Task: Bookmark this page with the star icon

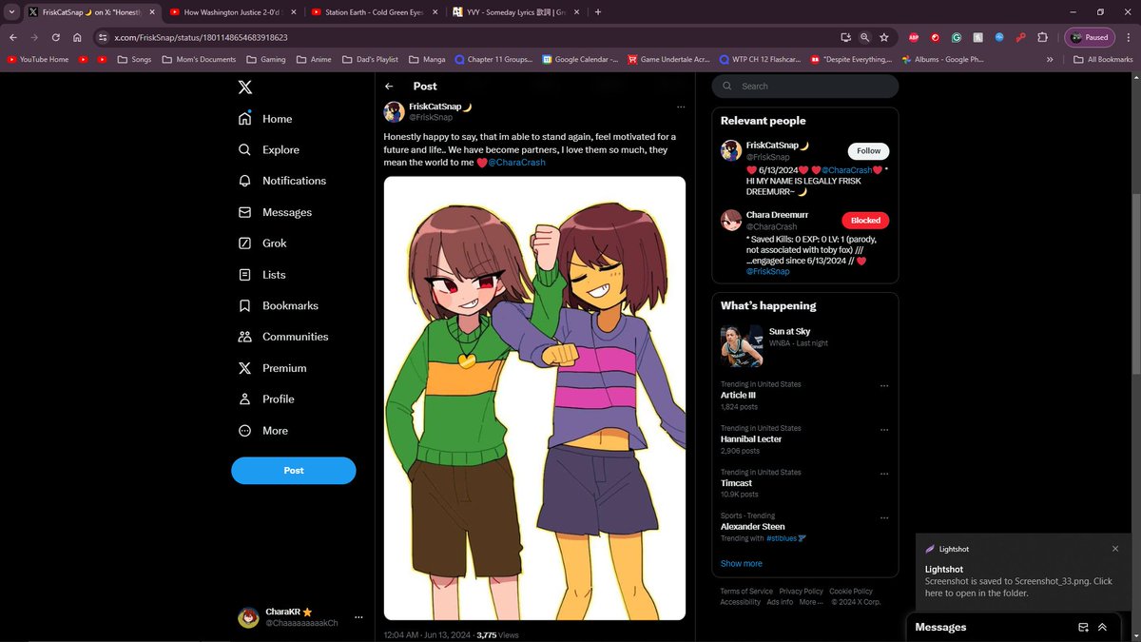Action: click(x=884, y=37)
